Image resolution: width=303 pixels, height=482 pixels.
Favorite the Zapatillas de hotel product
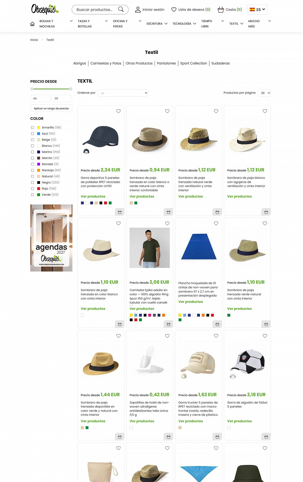167,336
